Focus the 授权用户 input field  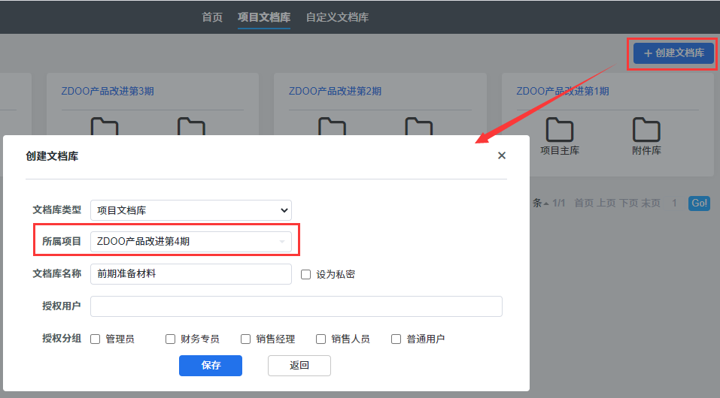tap(296, 306)
